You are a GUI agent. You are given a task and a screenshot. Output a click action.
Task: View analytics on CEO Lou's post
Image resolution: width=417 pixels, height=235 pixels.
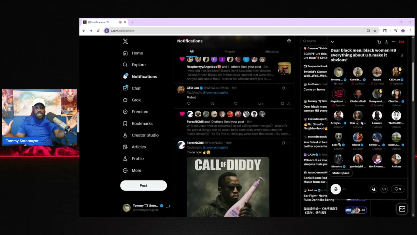tap(260, 104)
